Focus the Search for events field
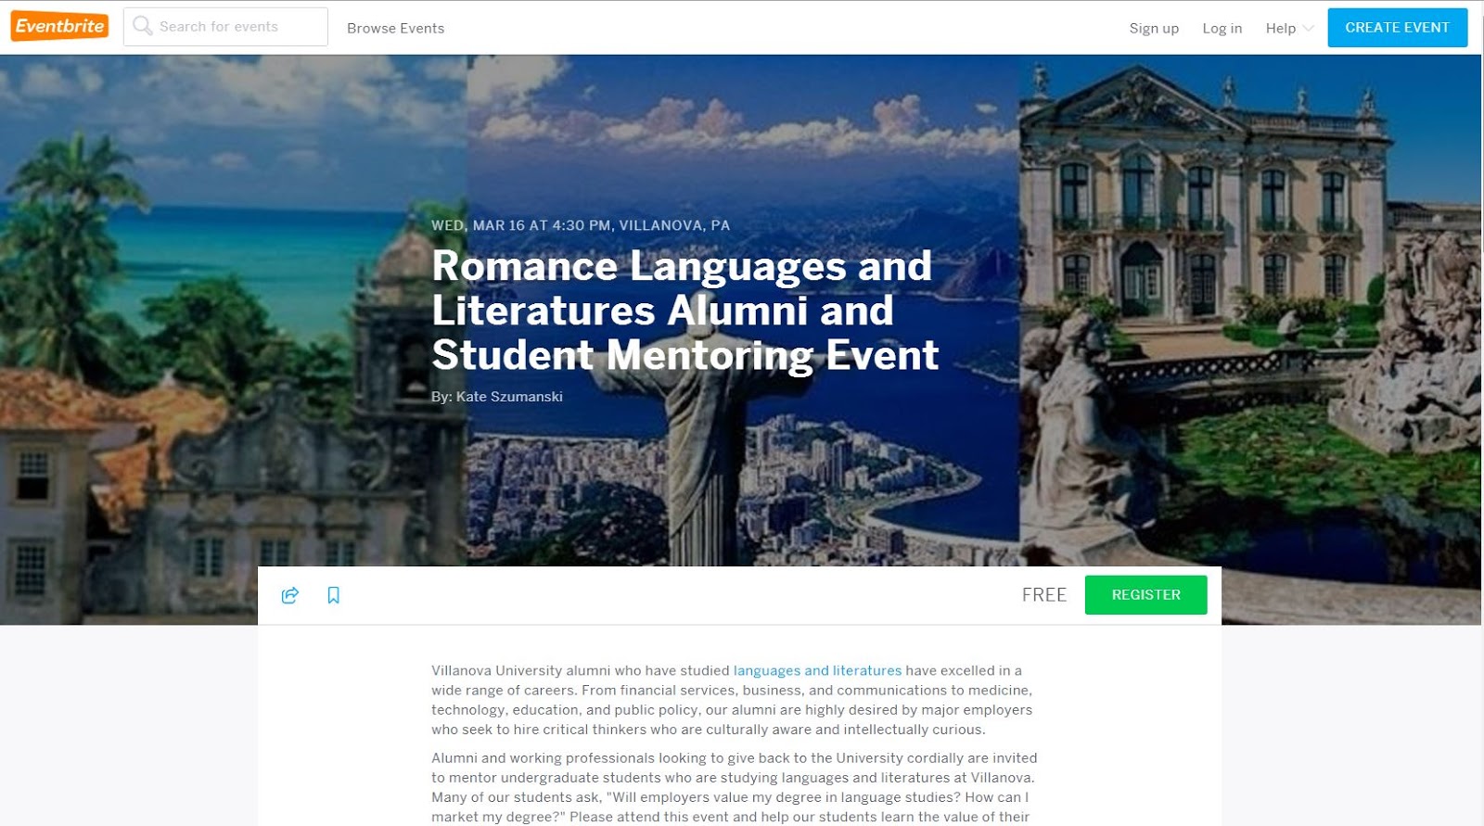 [x=225, y=27]
